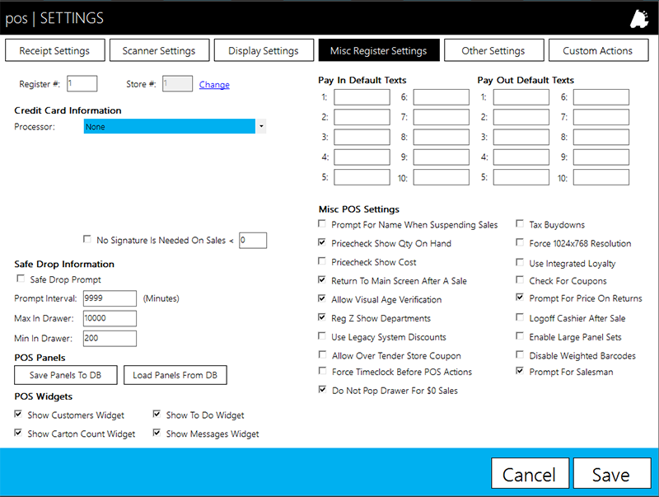Click Pay In Default Text field 6
Image resolution: width=659 pixels, height=497 pixels.
pos(442,97)
